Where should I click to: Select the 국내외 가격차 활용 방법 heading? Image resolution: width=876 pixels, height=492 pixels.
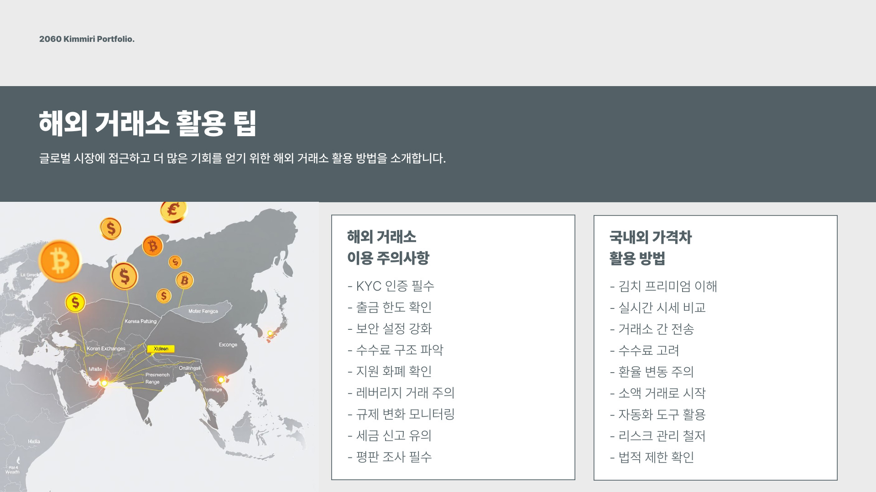coord(650,247)
